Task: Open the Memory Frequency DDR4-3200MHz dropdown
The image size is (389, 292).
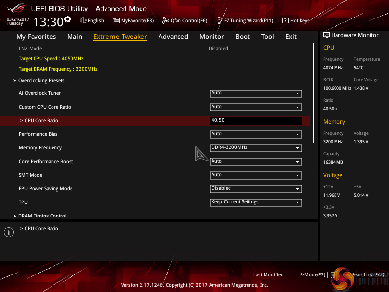Action: [256, 148]
